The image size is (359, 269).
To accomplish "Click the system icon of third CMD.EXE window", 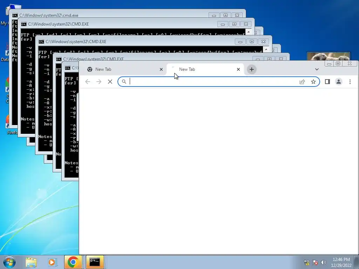I will [41, 42].
